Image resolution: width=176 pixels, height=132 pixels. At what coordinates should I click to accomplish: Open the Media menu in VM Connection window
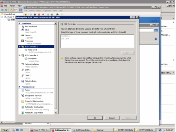(x=39, y=10)
